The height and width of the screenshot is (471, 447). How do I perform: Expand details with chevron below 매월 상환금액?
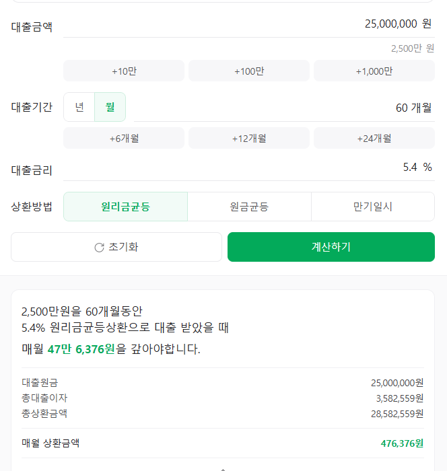tap(223, 468)
